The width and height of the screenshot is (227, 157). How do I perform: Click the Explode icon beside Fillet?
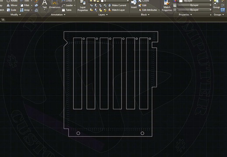click(x=36, y=5)
